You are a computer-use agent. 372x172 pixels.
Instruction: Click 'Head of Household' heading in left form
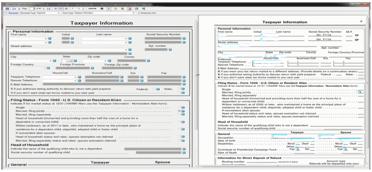click(x=30, y=145)
